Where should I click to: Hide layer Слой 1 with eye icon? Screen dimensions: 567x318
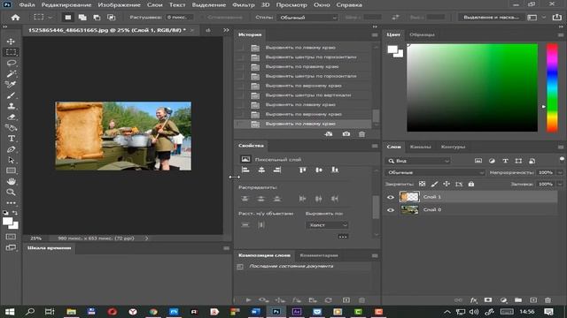pos(391,197)
